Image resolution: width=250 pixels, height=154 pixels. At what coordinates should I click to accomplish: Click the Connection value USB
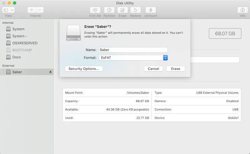click(x=235, y=110)
